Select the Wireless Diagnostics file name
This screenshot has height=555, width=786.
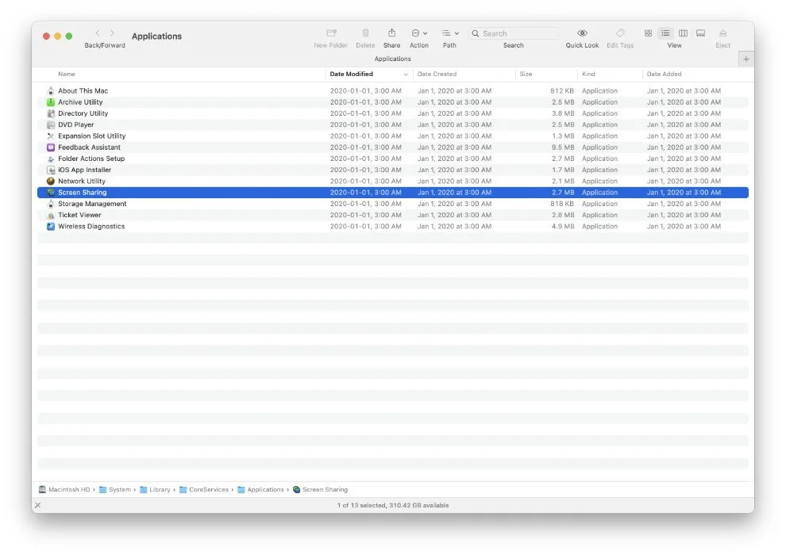[91, 226]
